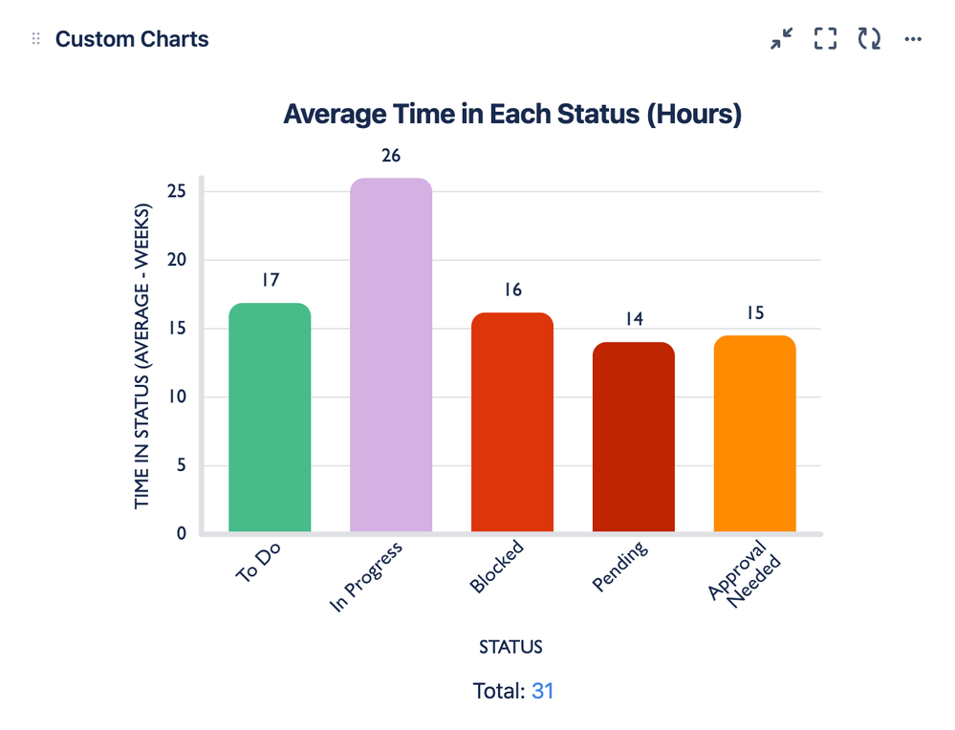Click the chart title Average Time in Each Status
This screenshot has width=955, height=730.
(511, 114)
